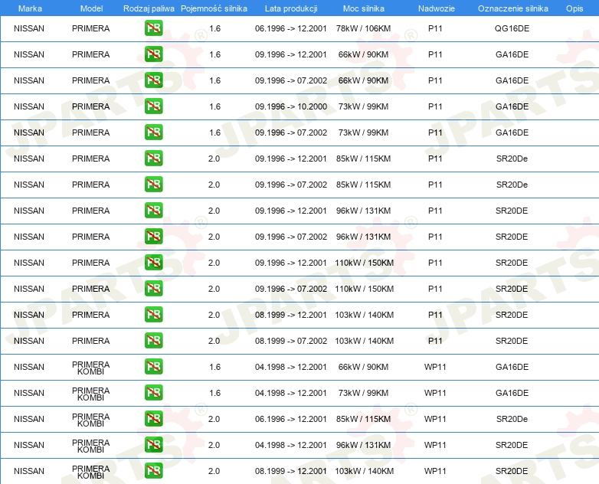Click fuel icon for 103kW P11 ending 12.2001

coord(153,315)
